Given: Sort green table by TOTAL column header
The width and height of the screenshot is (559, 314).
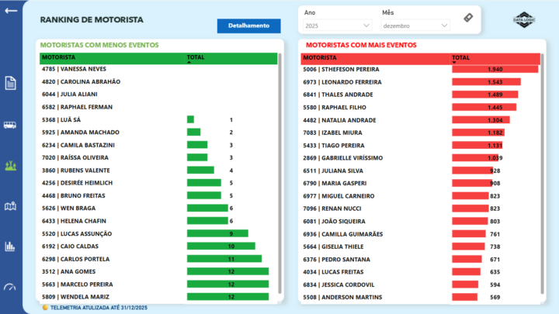Looking at the screenshot, I should (x=196, y=57).
